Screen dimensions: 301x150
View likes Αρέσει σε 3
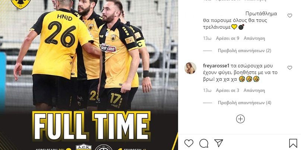tap(228, 90)
